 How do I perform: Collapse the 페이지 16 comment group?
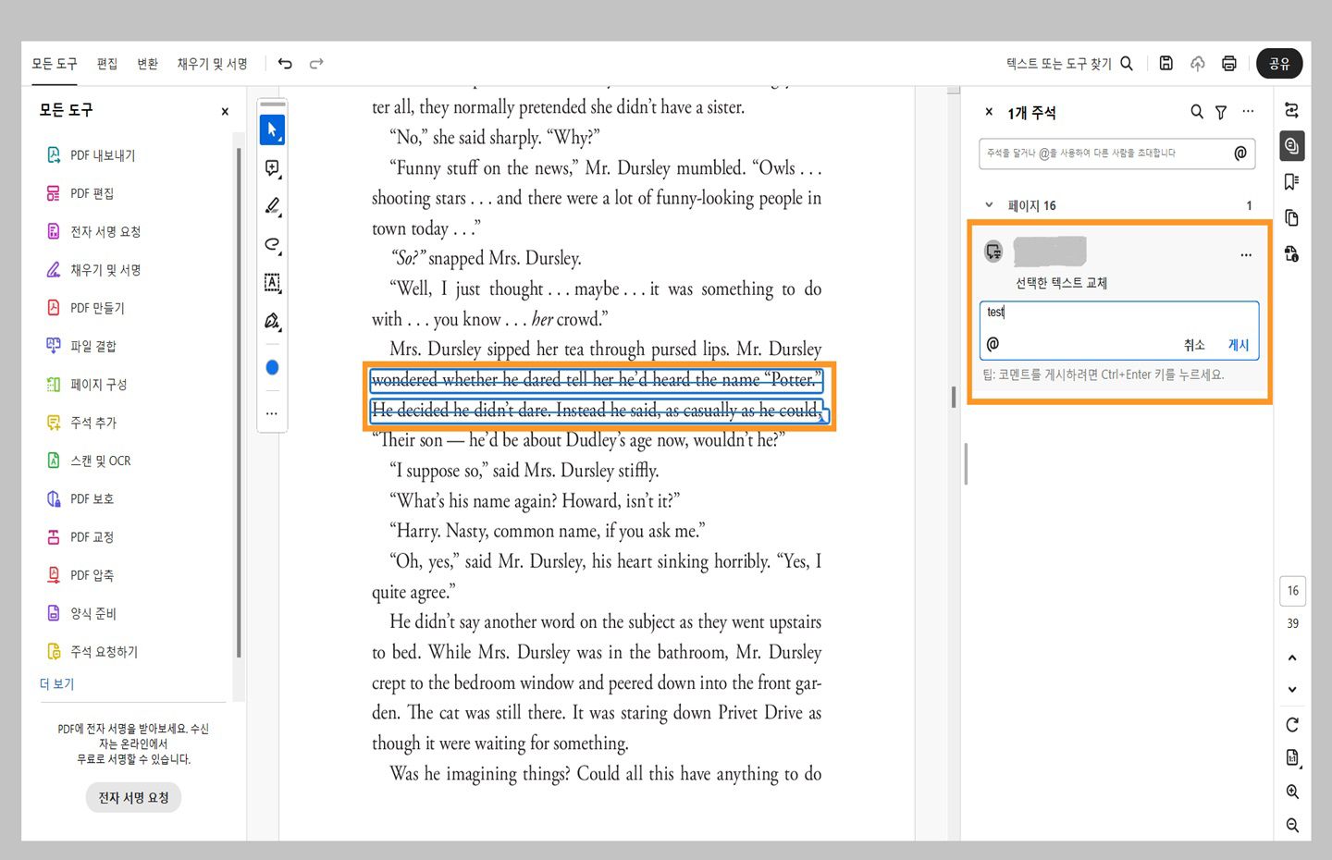(x=989, y=205)
